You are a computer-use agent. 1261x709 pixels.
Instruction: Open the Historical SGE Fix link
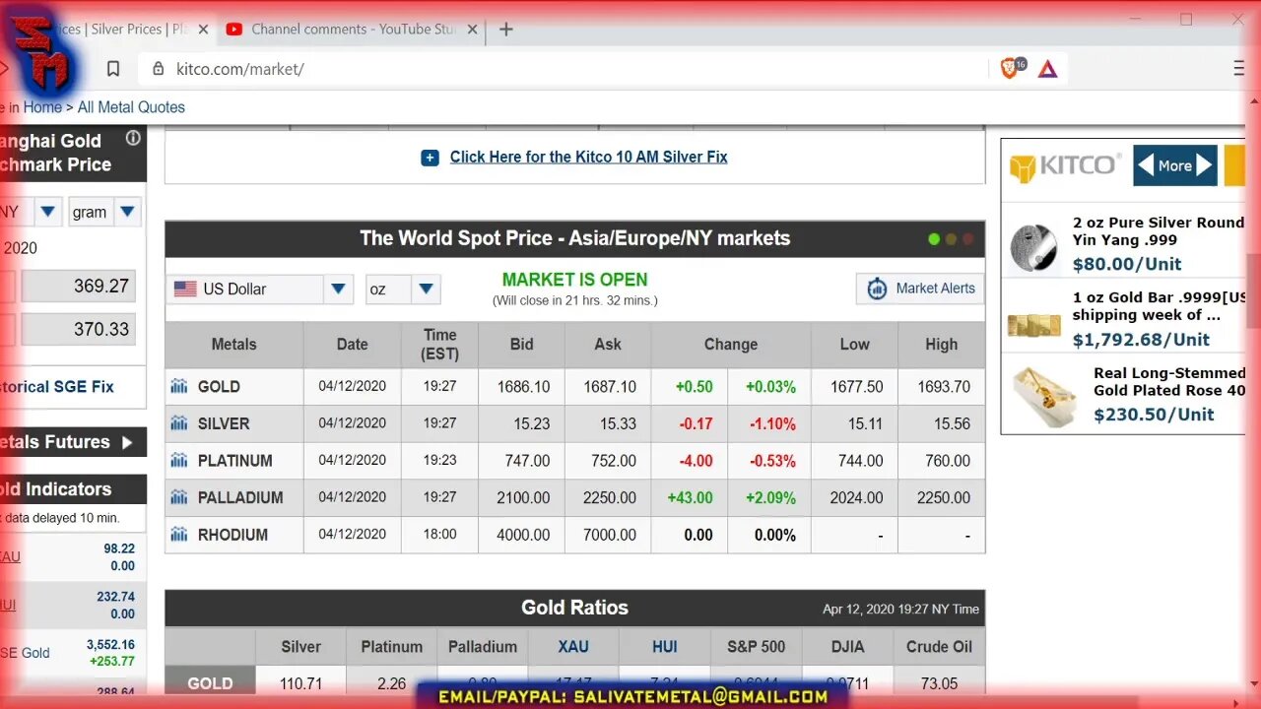(56, 387)
